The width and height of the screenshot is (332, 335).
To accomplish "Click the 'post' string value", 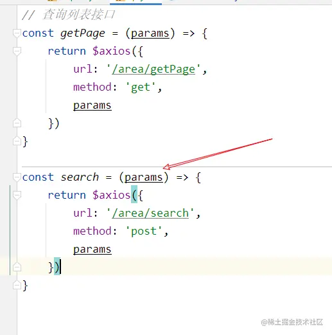I will [x=144, y=231].
